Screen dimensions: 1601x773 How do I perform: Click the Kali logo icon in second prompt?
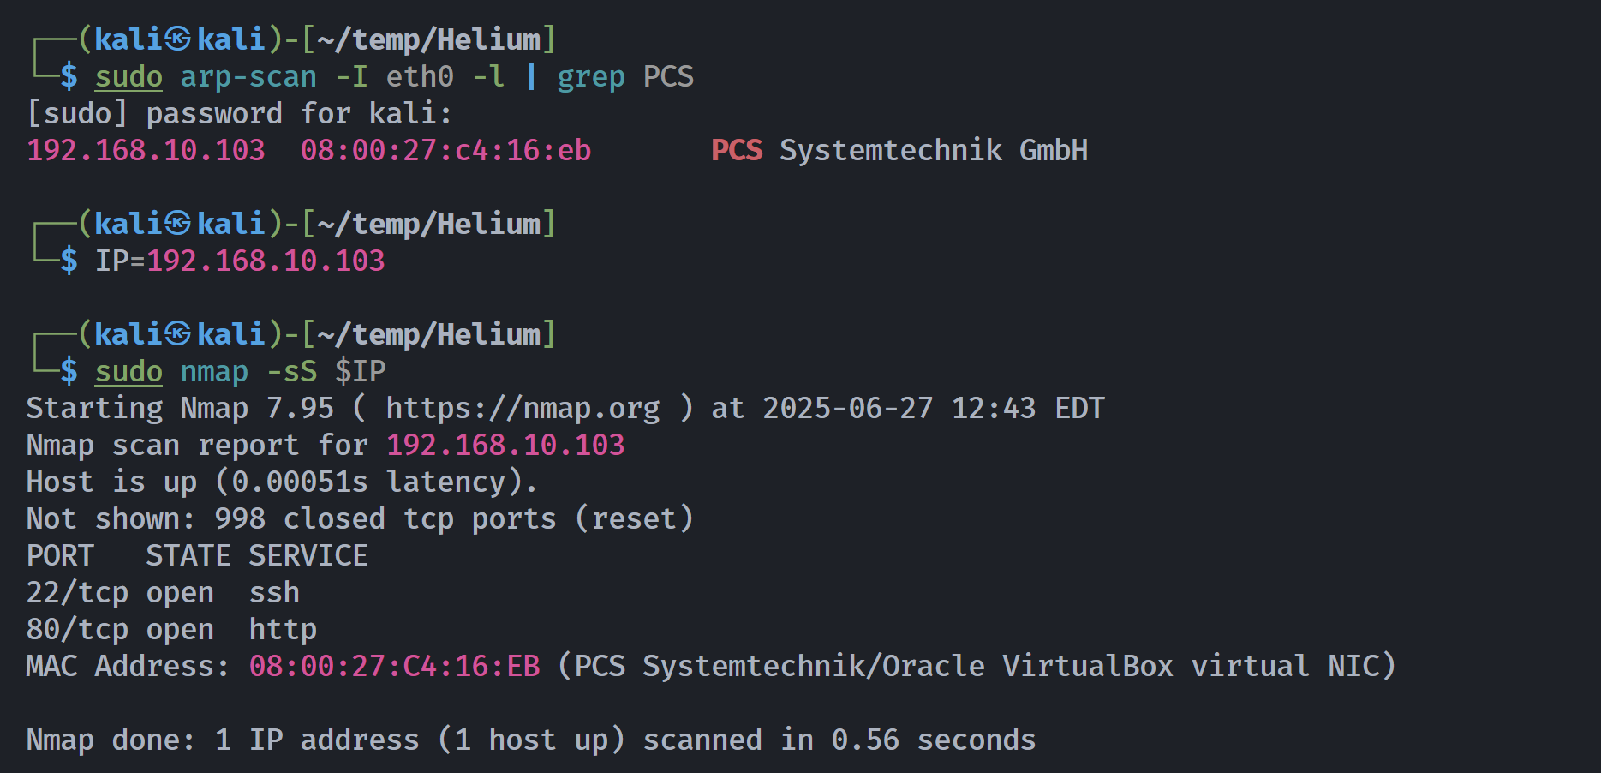(177, 224)
